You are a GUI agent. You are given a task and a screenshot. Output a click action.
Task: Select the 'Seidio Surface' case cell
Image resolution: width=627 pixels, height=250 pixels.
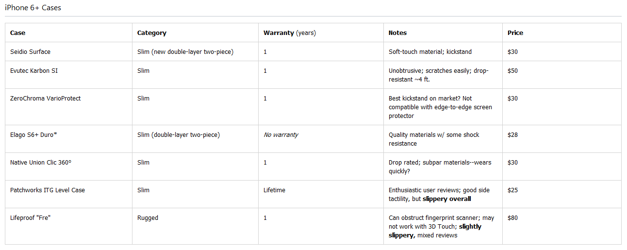coord(30,52)
